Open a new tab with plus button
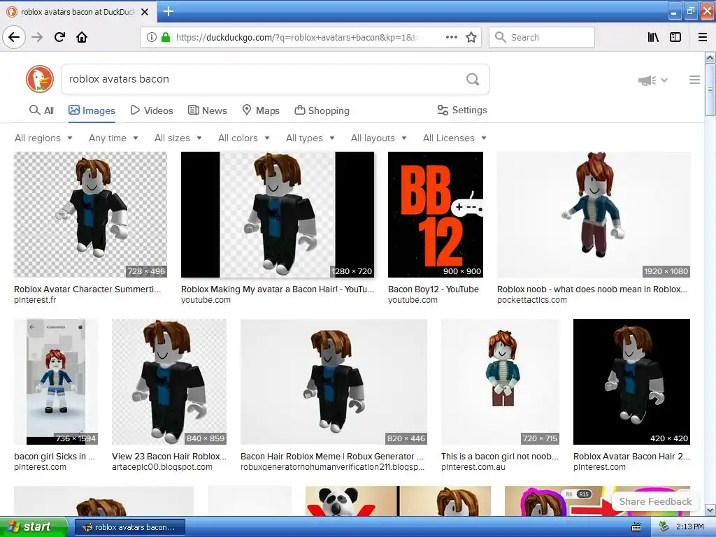The height and width of the screenshot is (537, 716). click(x=168, y=11)
